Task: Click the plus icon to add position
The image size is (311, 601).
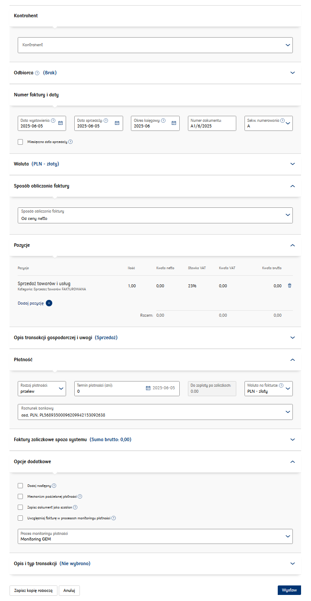Action: [x=49, y=303]
